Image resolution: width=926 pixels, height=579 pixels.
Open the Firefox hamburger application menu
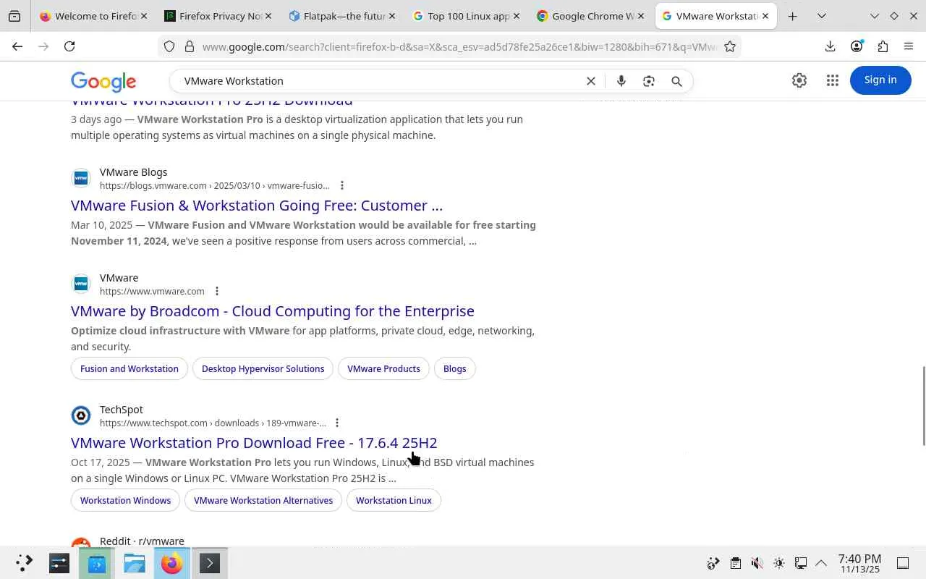(x=909, y=46)
